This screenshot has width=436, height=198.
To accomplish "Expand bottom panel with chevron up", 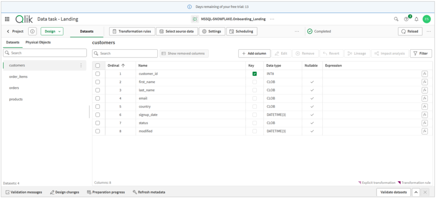I will click(416, 192).
